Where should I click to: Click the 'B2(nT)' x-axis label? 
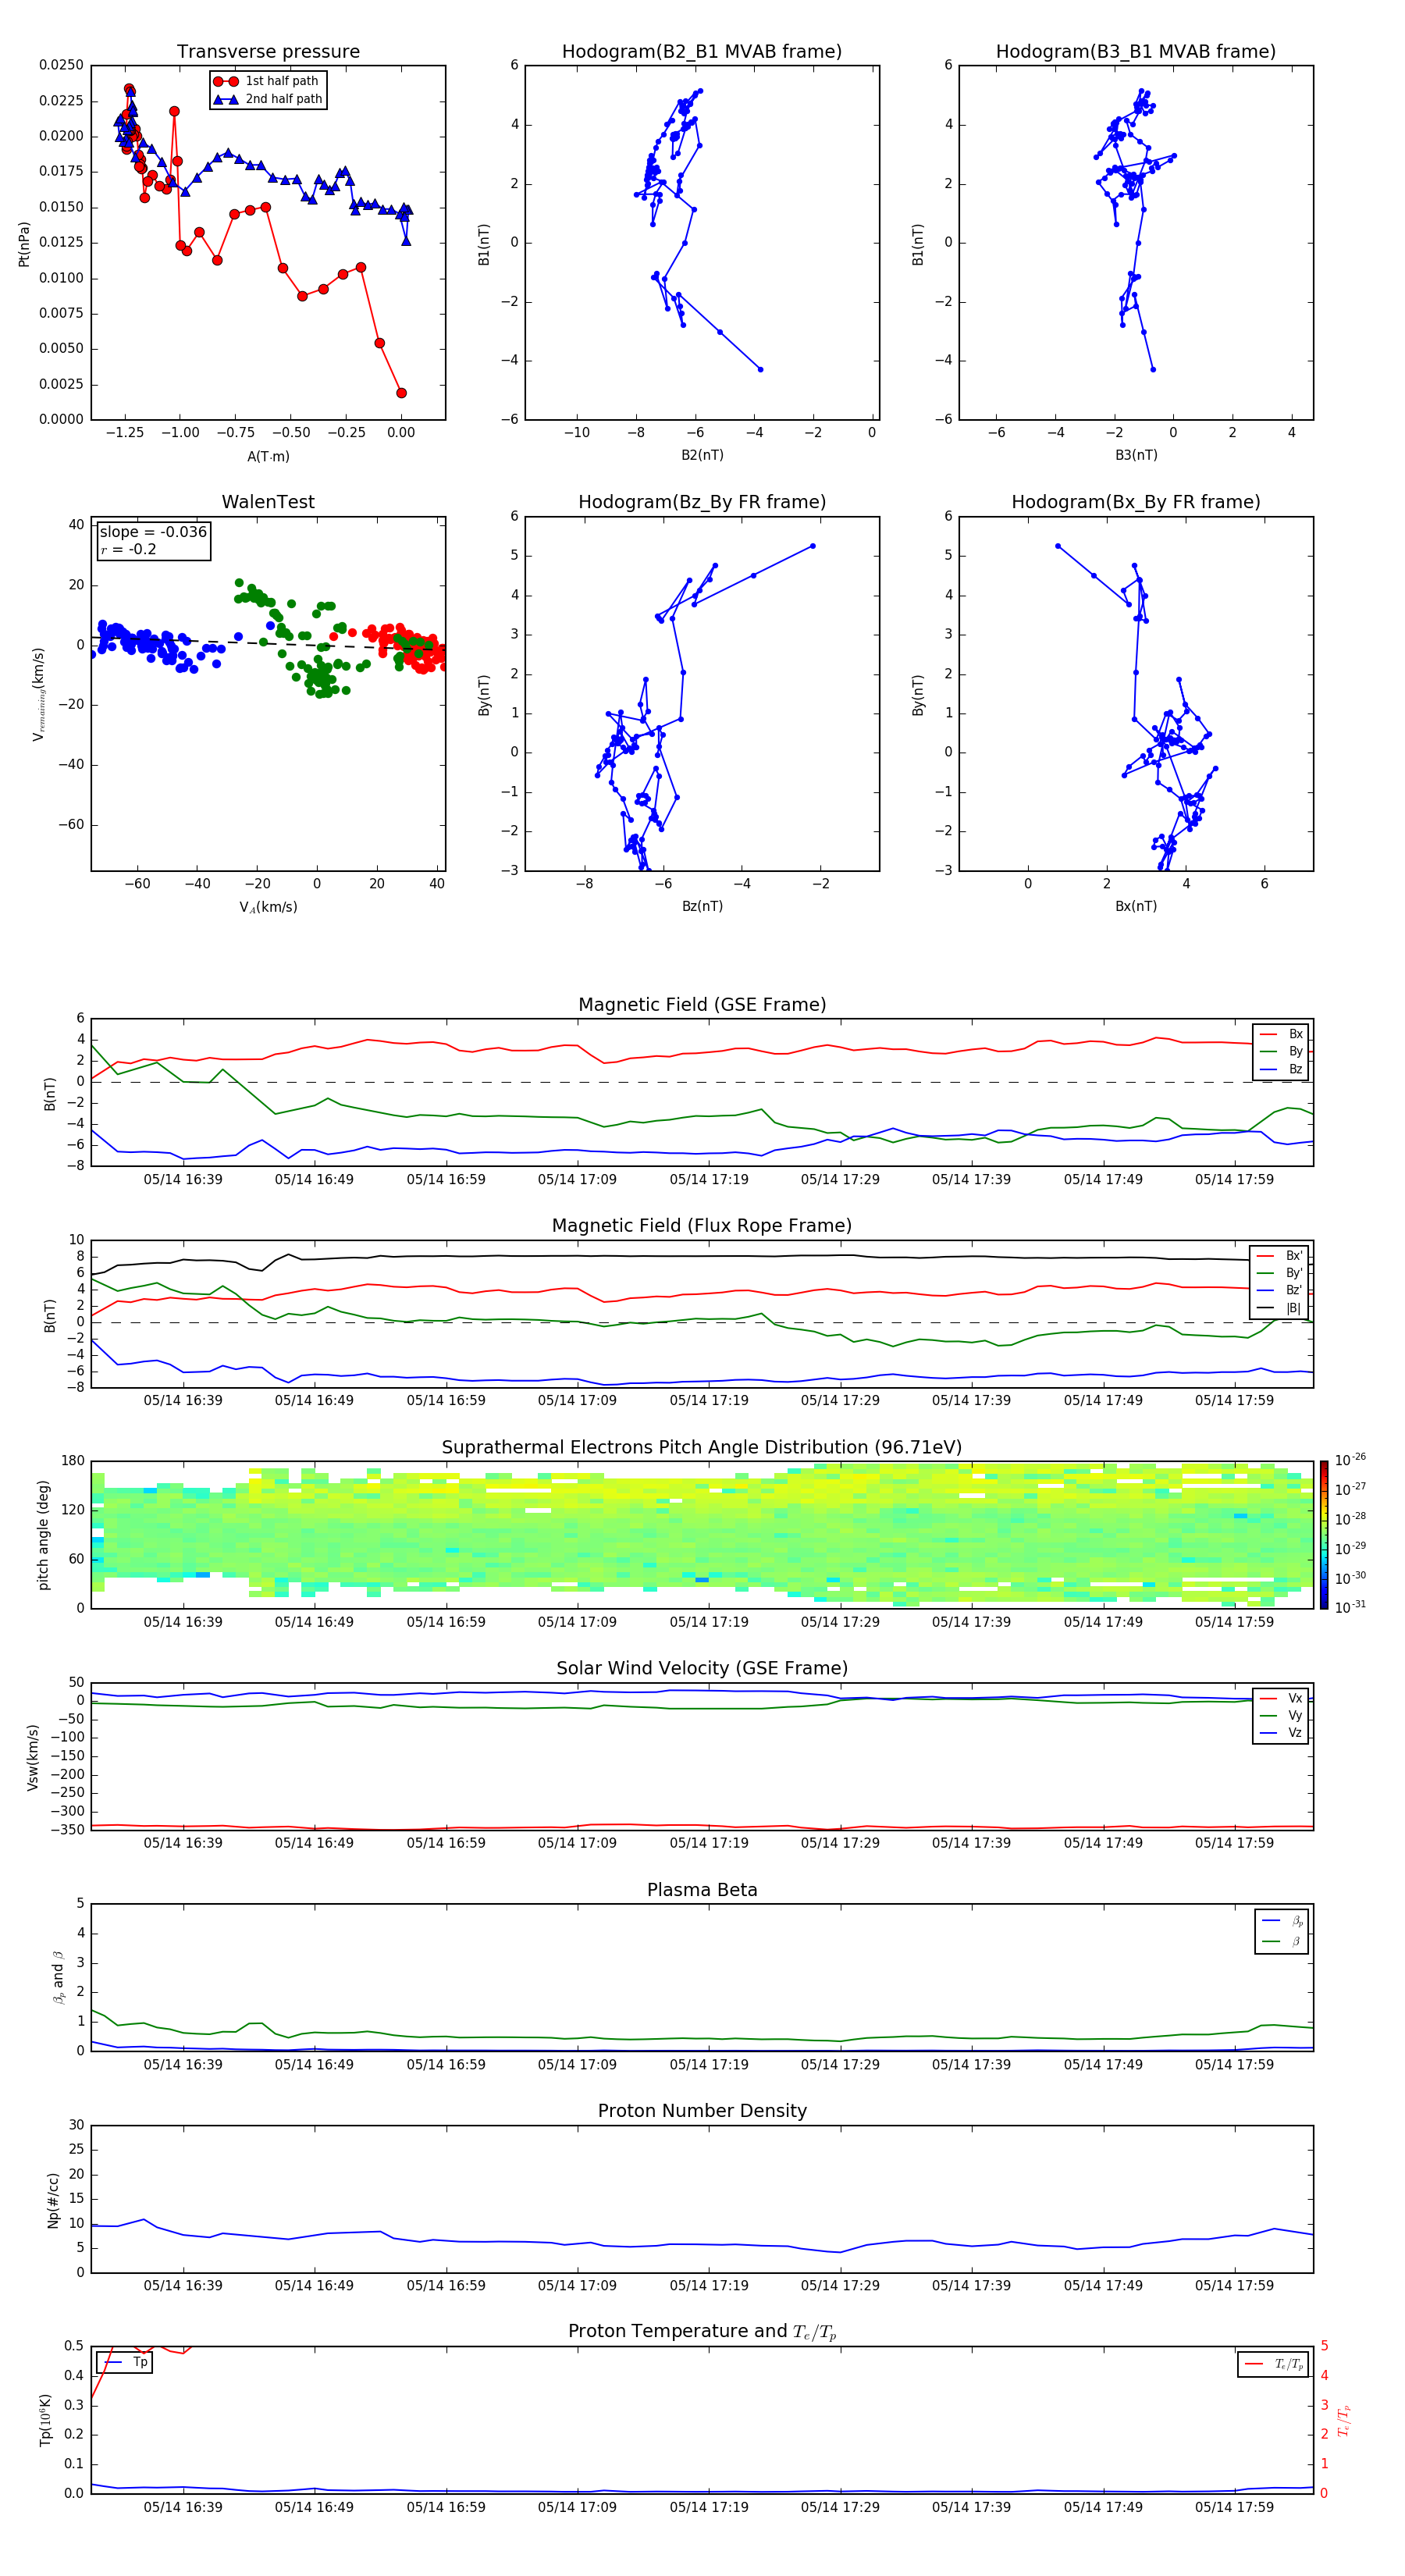point(702,455)
